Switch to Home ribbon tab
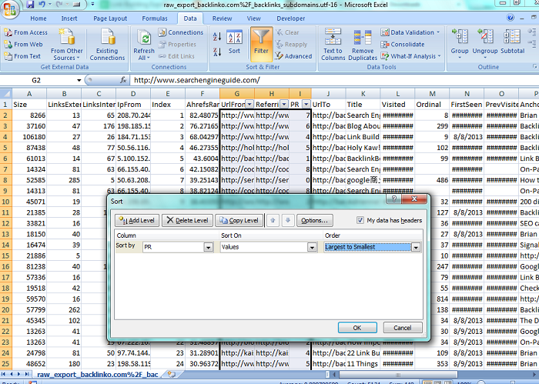This screenshot has width=539, height=384. (x=38, y=18)
